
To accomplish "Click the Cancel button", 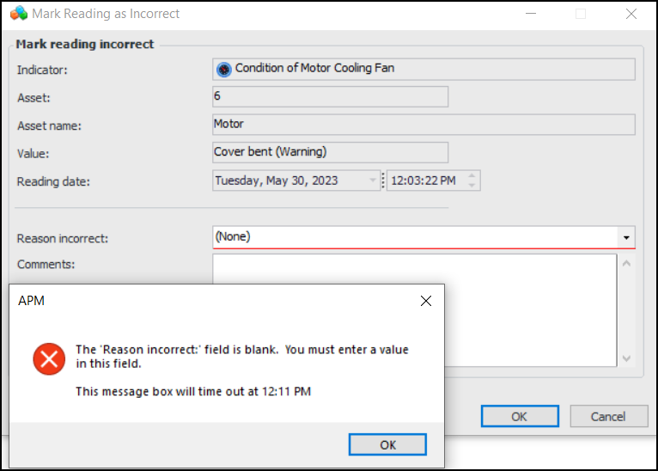I will (608, 417).
